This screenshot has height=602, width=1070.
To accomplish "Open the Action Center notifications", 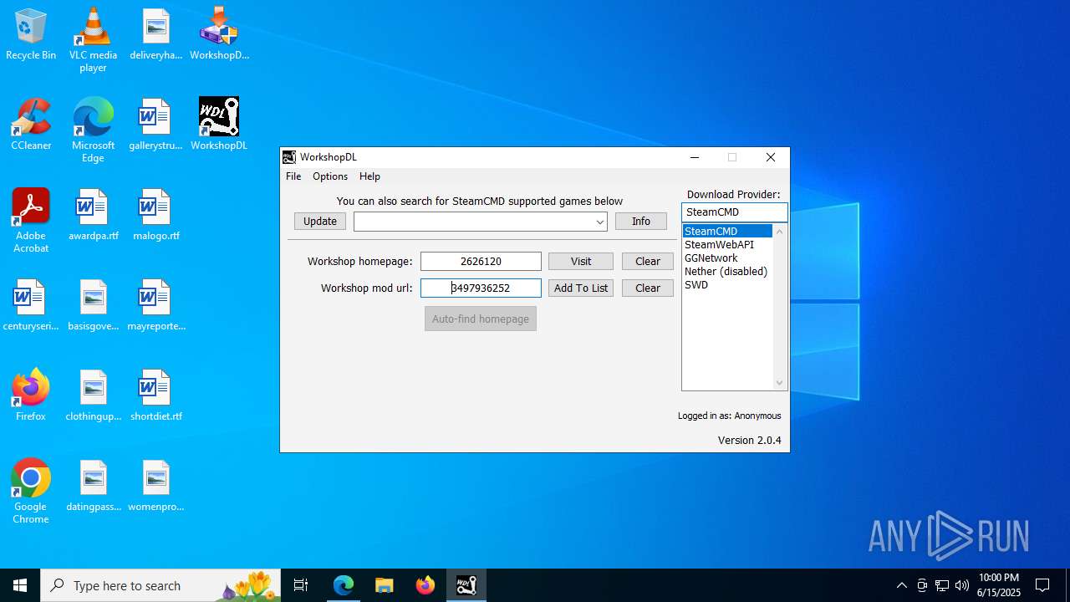I will pyautogui.click(x=1042, y=585).
